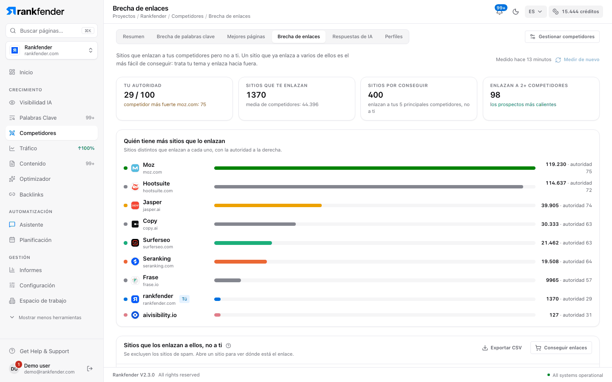Toggle dark mode moon icon
Viewport: 612px width, 382px height.
point(516,11)
